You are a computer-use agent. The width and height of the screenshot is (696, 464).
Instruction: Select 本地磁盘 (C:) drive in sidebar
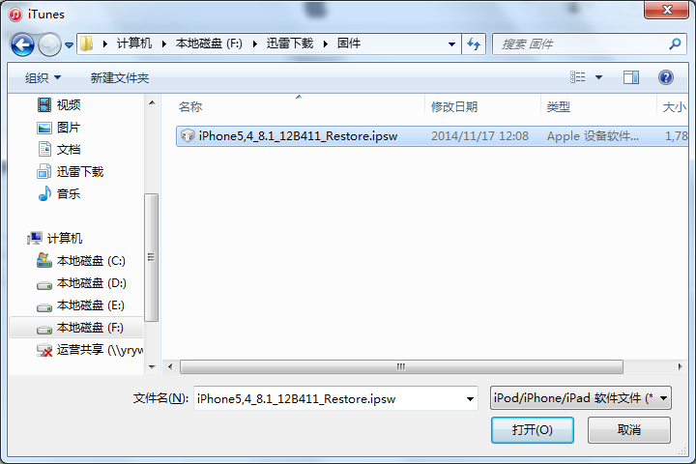(x=81, y=261)
